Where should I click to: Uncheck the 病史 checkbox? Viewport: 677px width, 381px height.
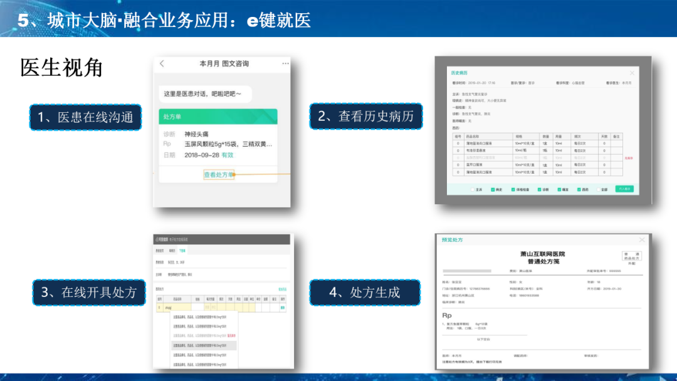point(492,189)
